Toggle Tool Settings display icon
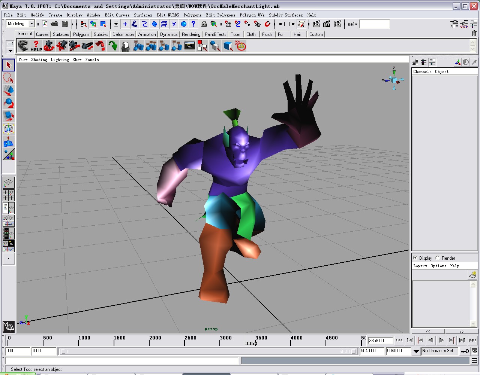The width and height of the screenshot is (480, 375). point(464,24)
